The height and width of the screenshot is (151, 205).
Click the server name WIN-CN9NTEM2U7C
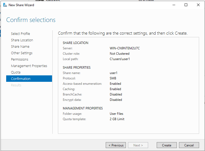(x=125, y=48)
